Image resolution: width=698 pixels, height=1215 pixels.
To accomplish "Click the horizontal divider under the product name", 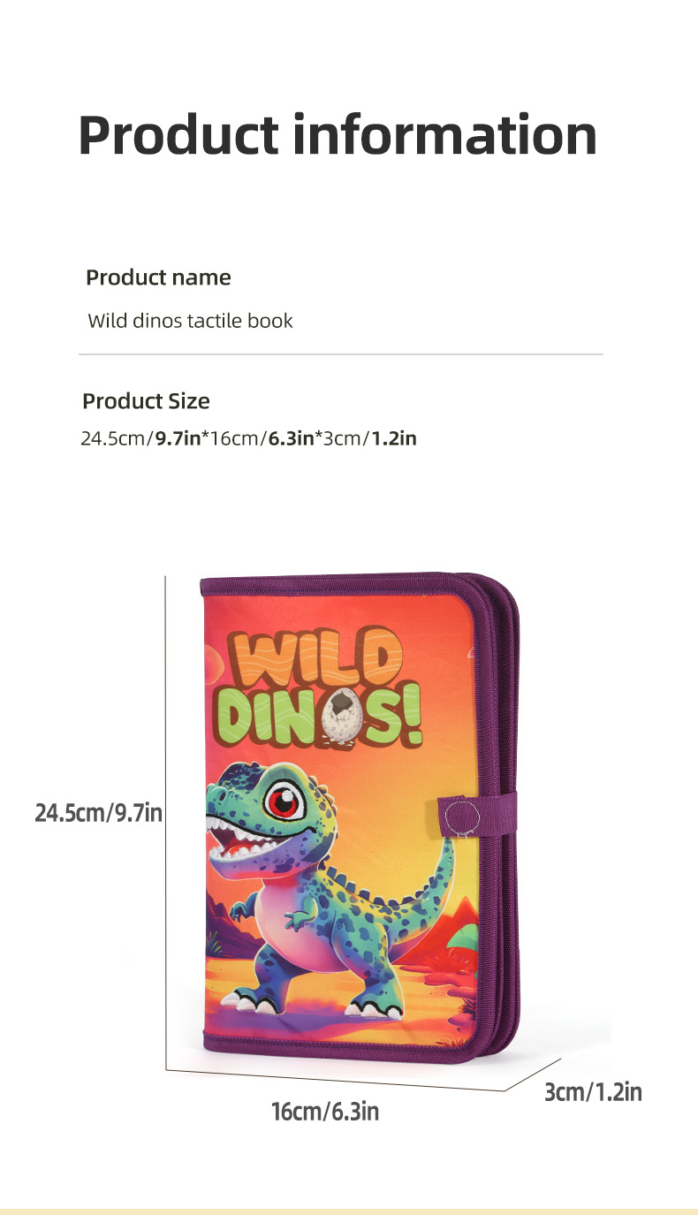I will (x=341, y=355).
